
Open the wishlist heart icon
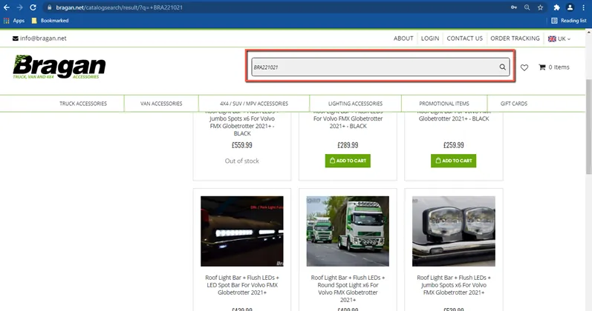click(524, 67)
